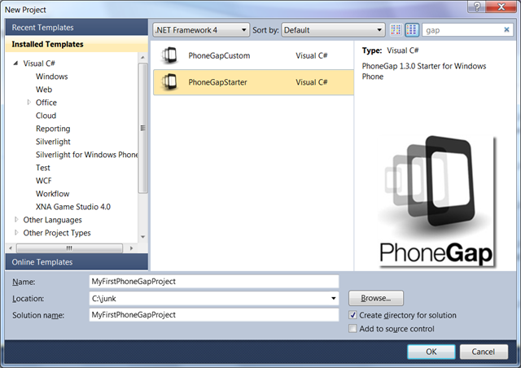Open the dialog help question mark
521x368 pixels.
tap(476, 7)
